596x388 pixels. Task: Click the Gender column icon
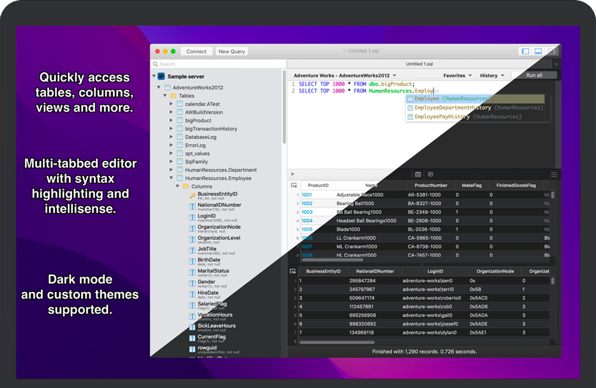coord(193,283)
